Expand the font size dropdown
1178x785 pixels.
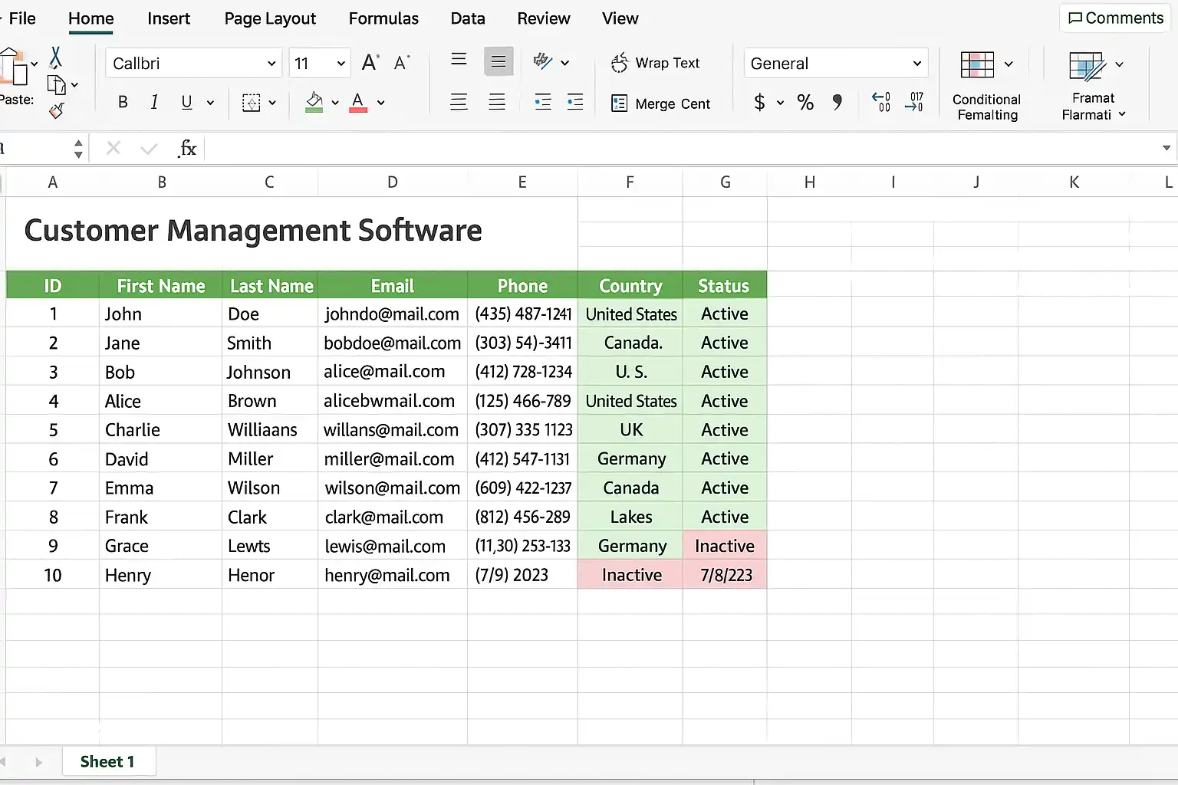pos(341,64)
